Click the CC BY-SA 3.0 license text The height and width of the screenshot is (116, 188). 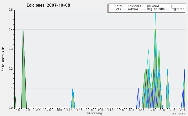coord(178,114)
